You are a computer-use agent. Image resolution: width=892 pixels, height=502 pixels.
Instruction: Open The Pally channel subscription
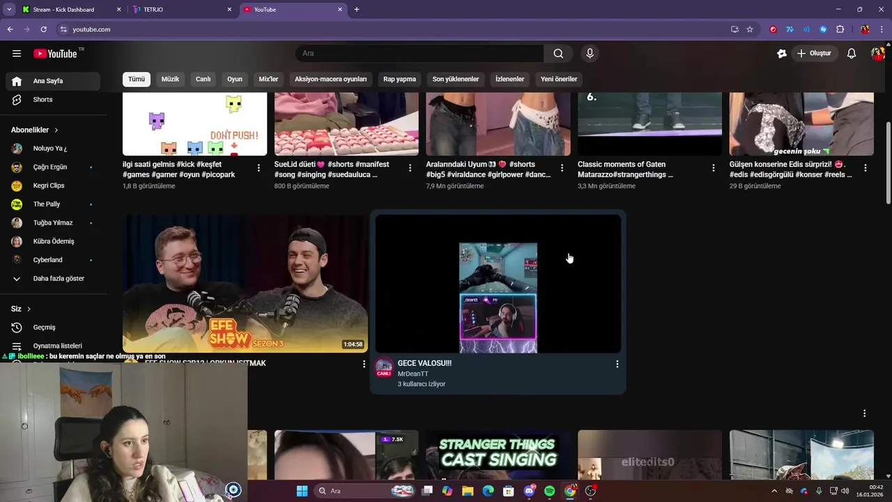click(x=53, y=204)
